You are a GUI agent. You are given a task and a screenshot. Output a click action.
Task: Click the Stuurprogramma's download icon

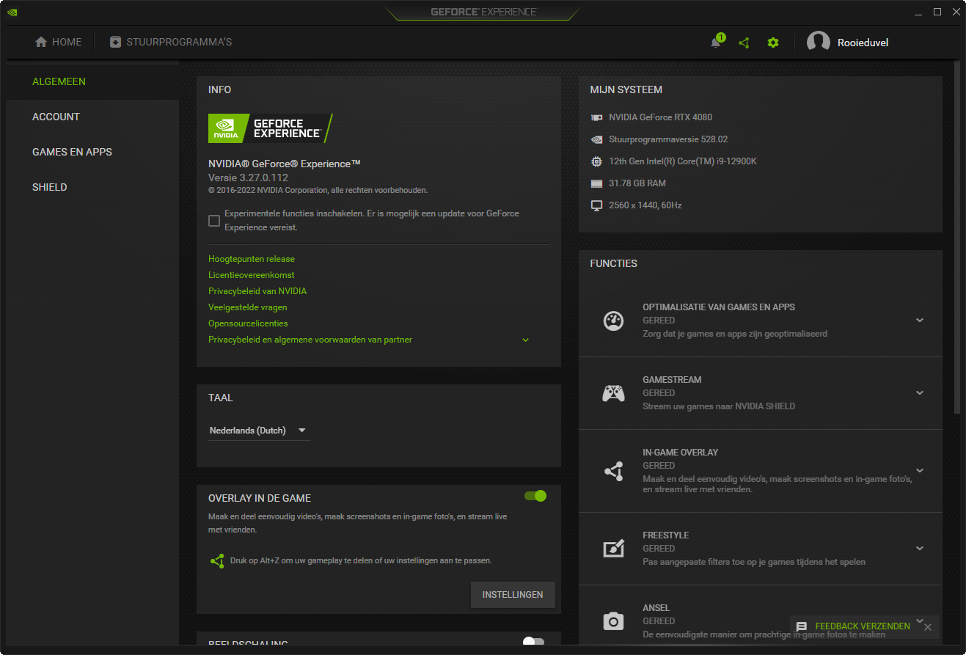[115, 42]
